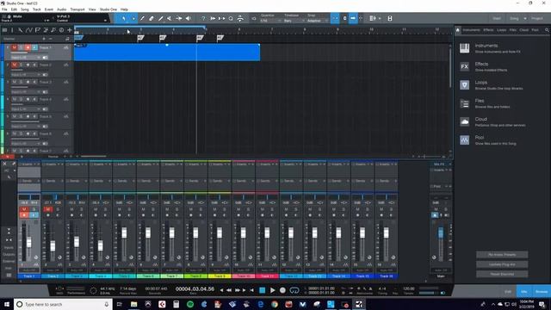Open the Studio One menu
The width and height of the screenshot is (551, 310).
[108, 9]
